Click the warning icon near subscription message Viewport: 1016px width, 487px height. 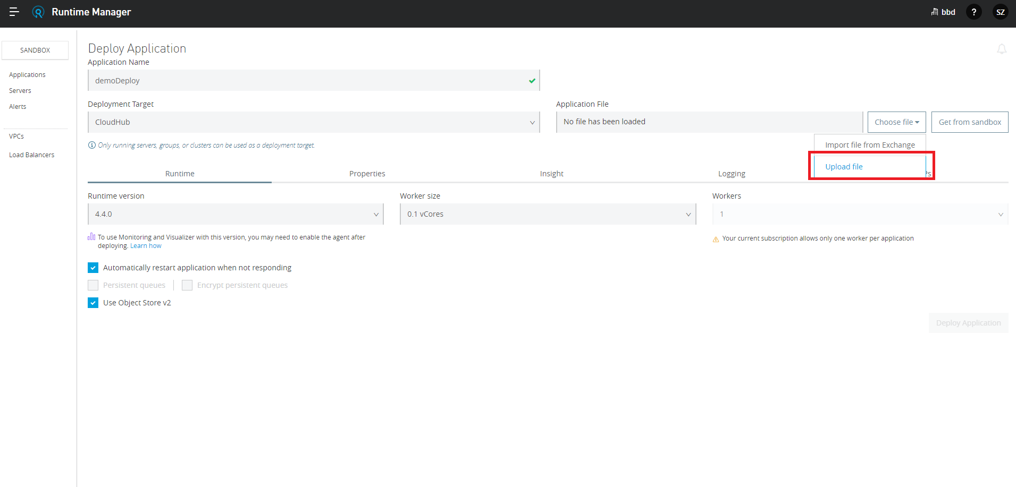(716, 238)
